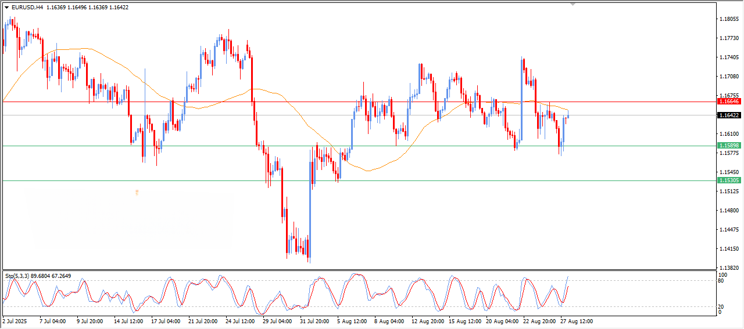Click the 8 Aug 04:00 time label

[x=389, y=321]
